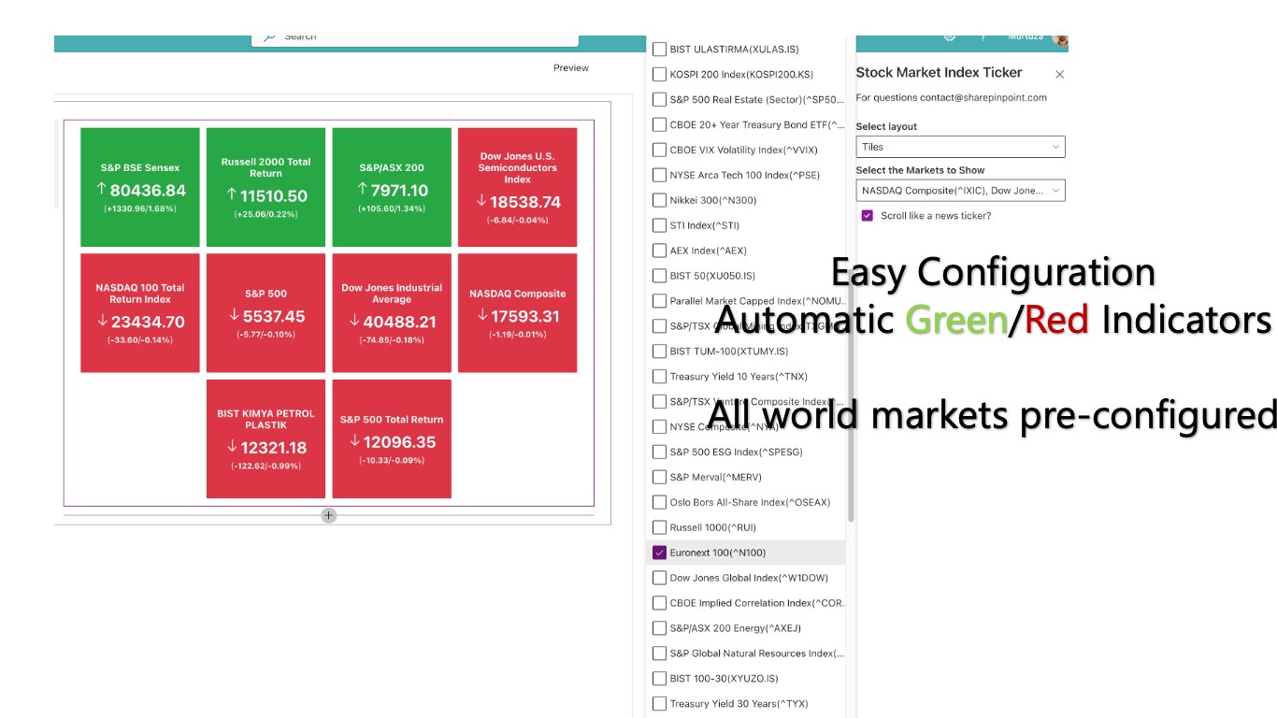This screenshot has width=1277, height=718.
Task: Select Oslo Bors All-Share Index checkbox
Action: click(660, 502)
